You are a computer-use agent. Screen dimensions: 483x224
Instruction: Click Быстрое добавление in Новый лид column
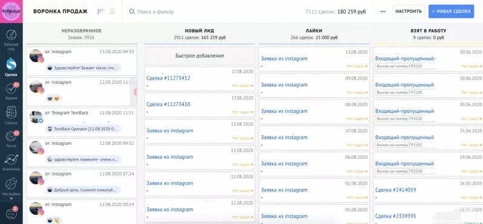coord(199,56)
